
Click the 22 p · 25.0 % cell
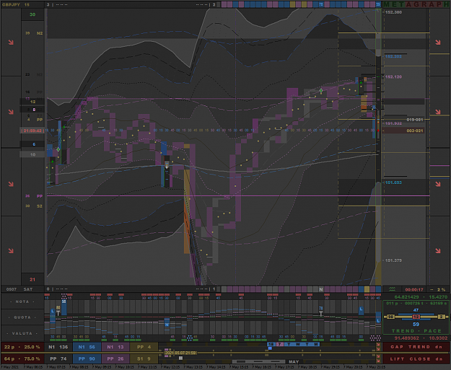[x=22, y=347]
